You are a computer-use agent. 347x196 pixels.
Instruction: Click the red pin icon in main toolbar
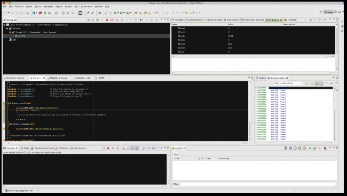click(88, 13)
